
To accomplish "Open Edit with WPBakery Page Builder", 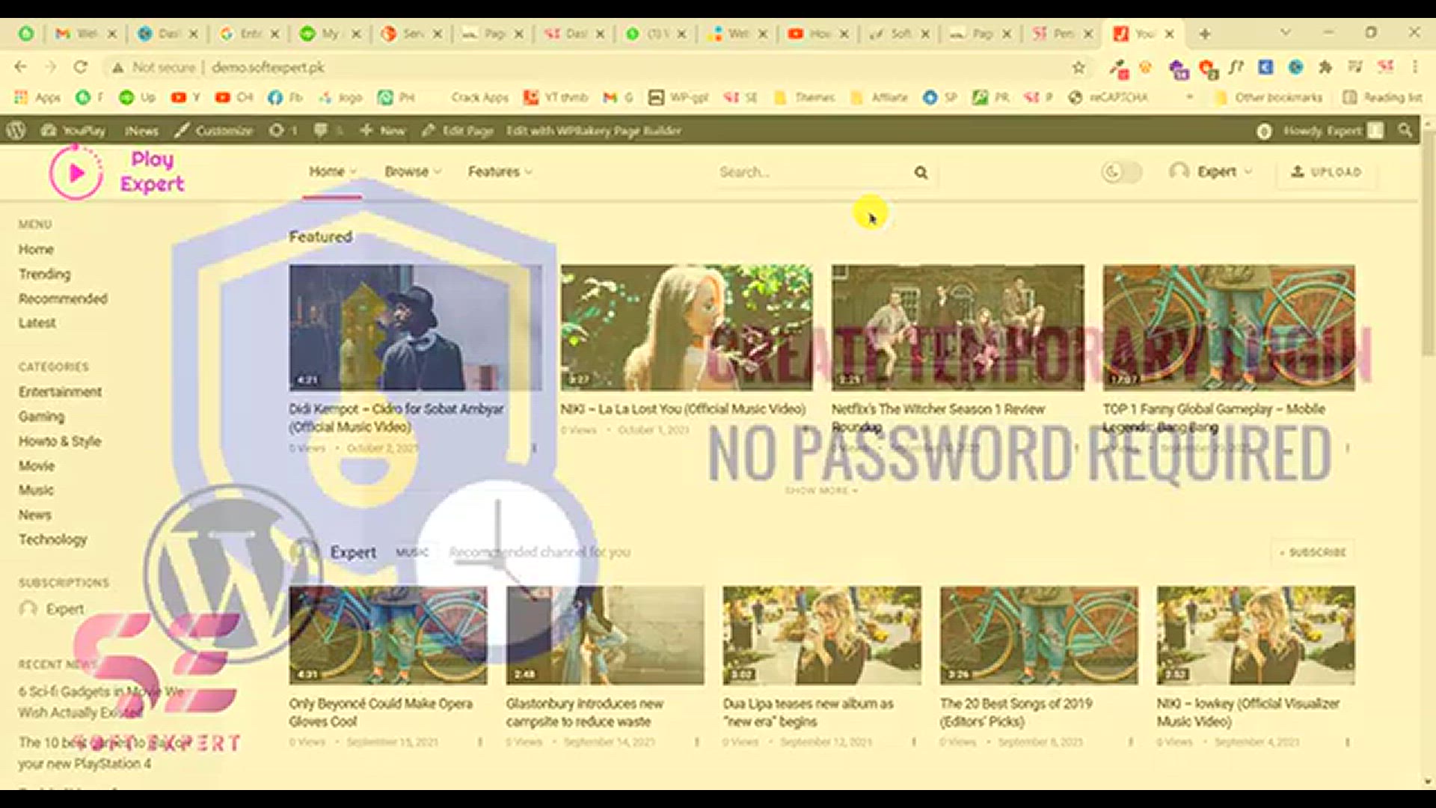I will [x=594, y=130].
